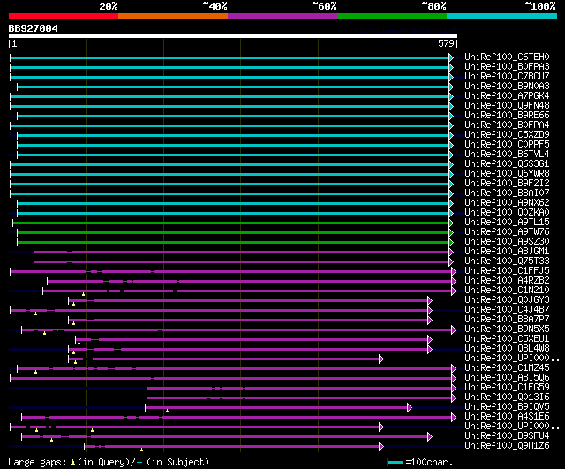Select label UniRef100_Q6S3G1
This screenshot has width=565, height=469.
pos(507,164)
